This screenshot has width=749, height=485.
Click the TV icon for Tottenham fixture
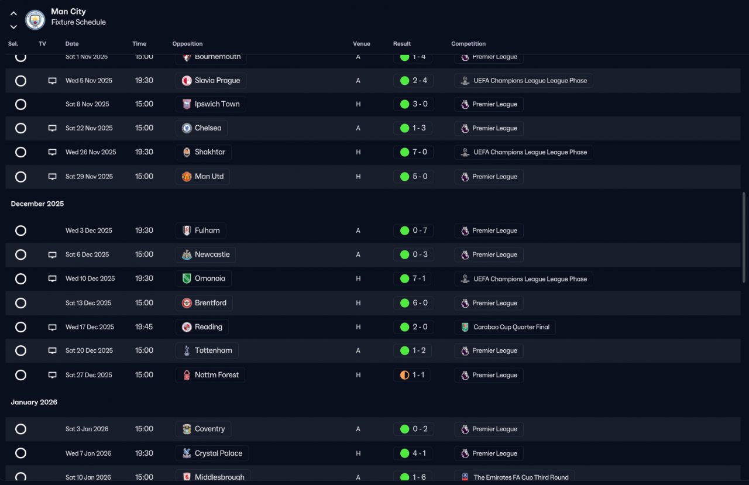52,351
